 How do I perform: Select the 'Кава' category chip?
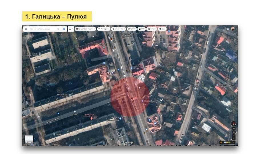click(162, 29)
